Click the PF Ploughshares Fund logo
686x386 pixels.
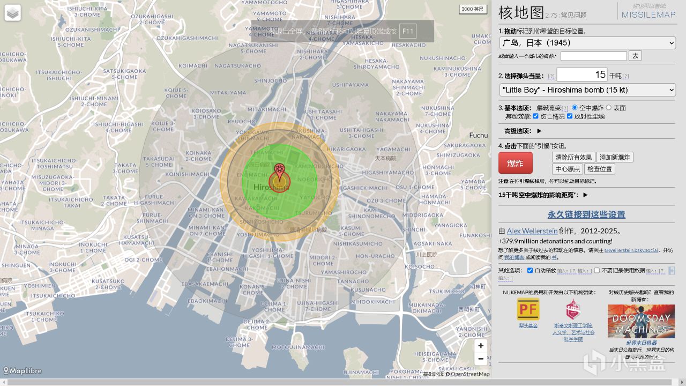click(528, 309)
